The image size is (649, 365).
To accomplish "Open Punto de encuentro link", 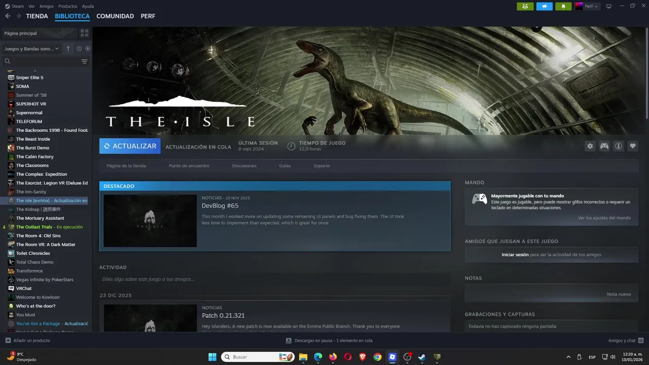I will point(189,166).
